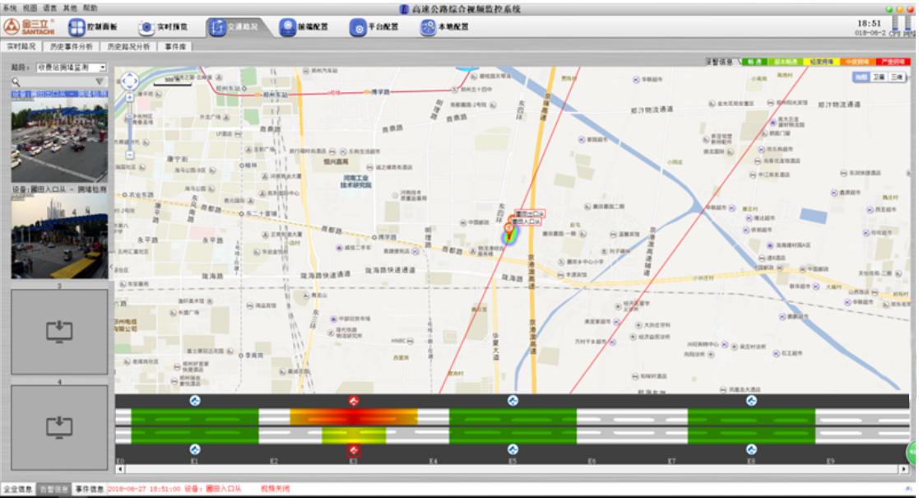Open the 系统 system menu

pyautogui.click(x=9, y=7)
